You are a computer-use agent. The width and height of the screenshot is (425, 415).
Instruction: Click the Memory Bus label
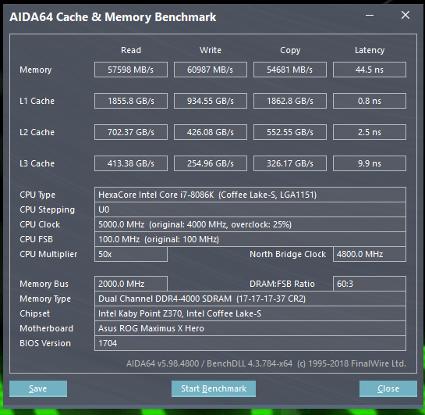[44, 284]
